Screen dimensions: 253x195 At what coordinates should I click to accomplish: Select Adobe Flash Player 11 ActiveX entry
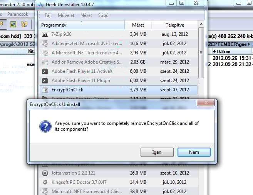pos(118,71)
